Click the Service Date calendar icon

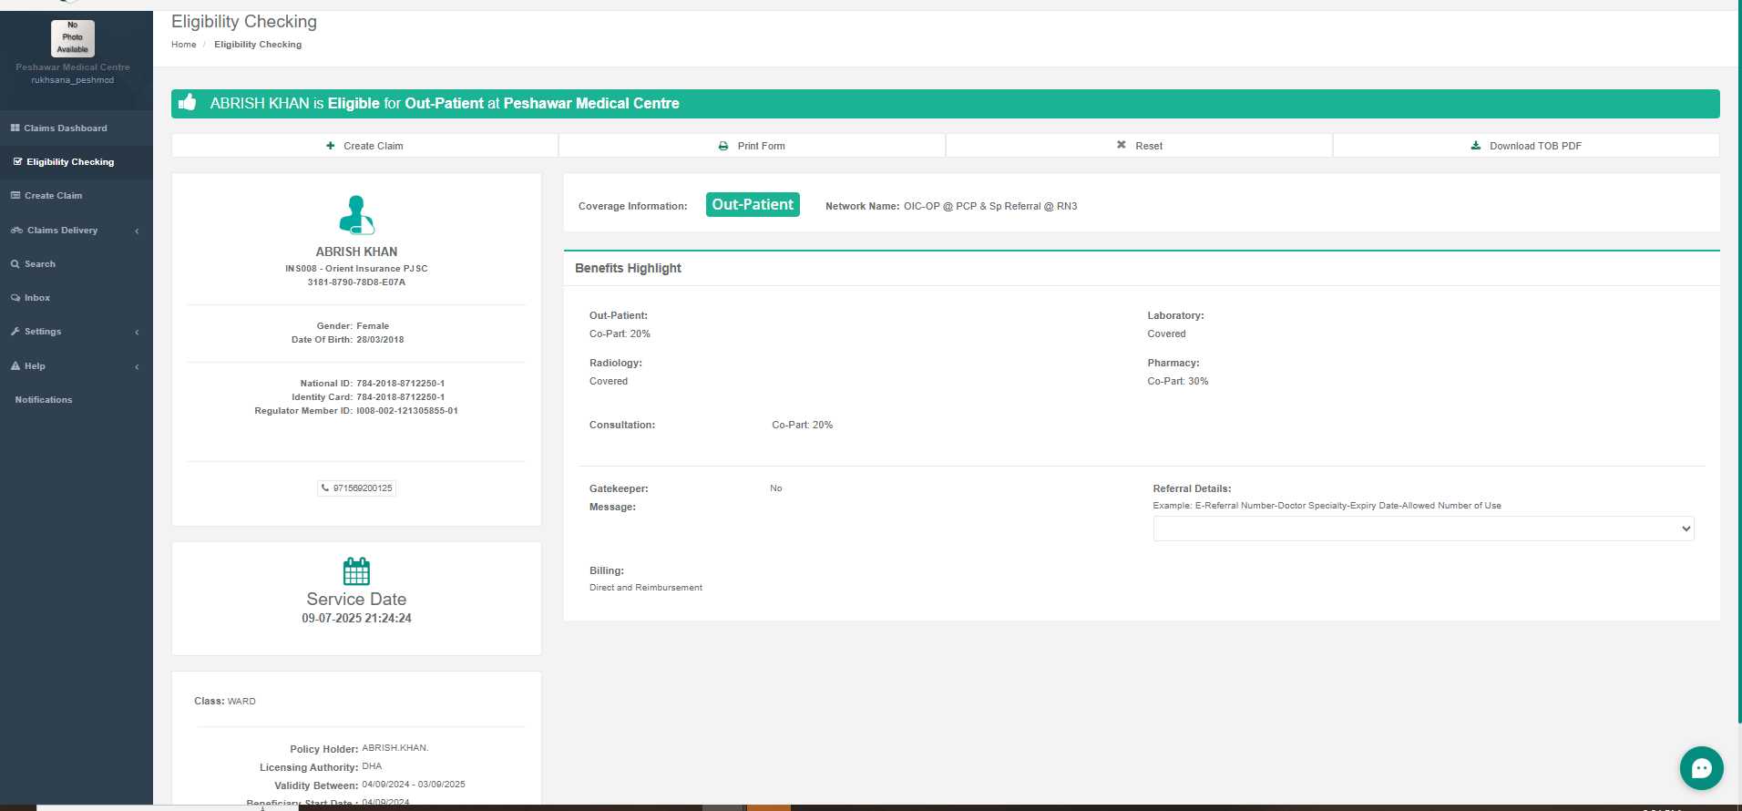click(356, 571)
